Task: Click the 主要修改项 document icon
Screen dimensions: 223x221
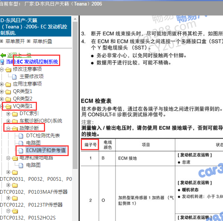Action: pos(14,77)
